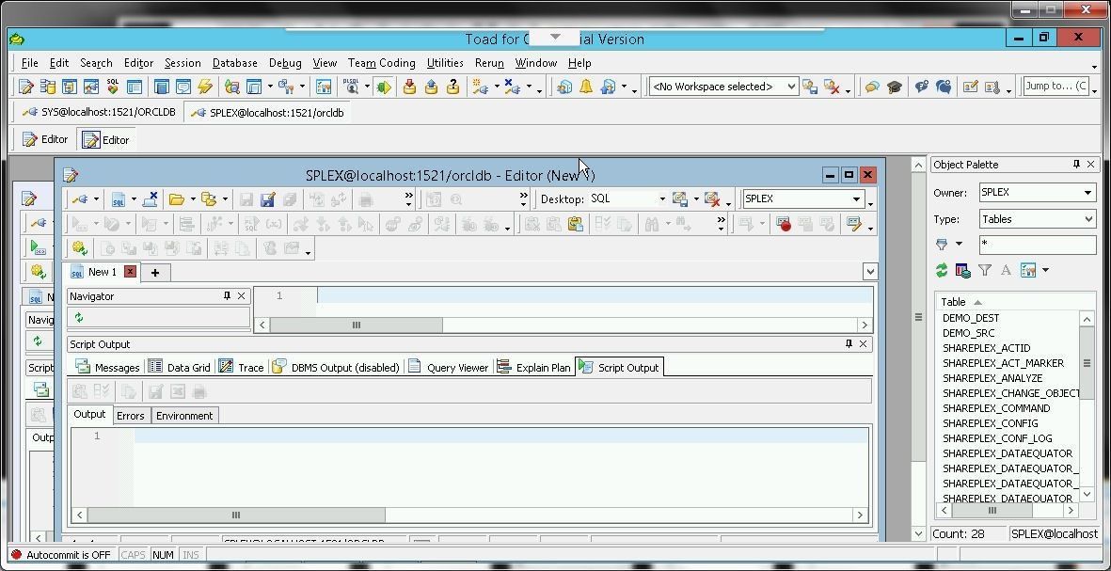Select the SHAREPLEX_CONFIG table row
The image size is (1111, 571).
pos(990,423)
